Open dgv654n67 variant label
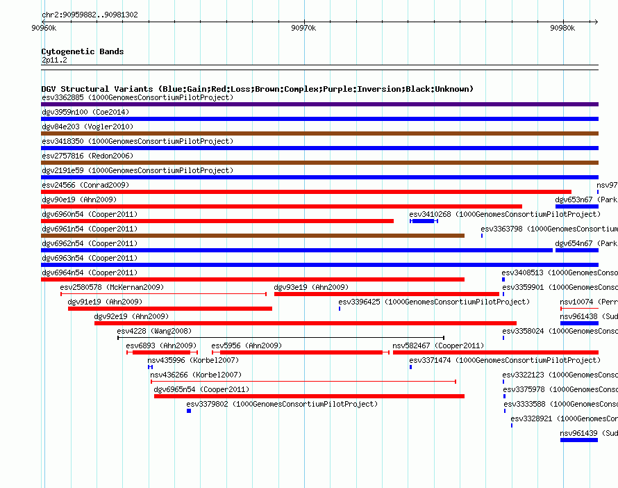618x488 pixels. coord(586,243)
